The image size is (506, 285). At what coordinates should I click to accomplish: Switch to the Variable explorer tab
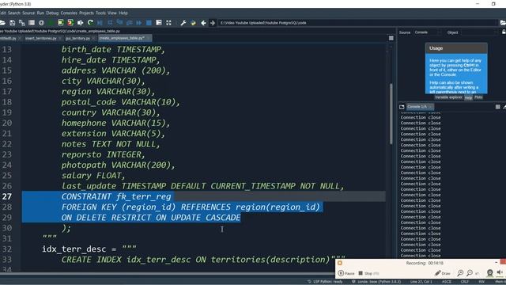[448, 97]
